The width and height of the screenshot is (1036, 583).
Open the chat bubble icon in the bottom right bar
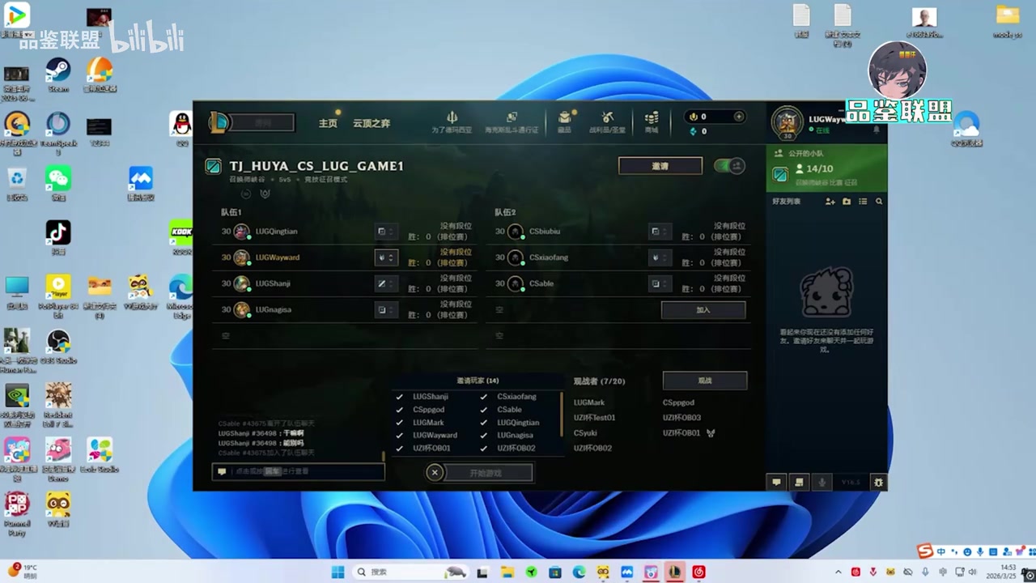click(776, 483)
